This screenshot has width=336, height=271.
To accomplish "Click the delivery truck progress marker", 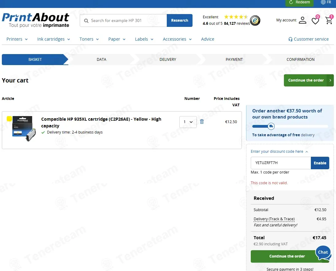I will pyautogui.click(x=271, y=126).
